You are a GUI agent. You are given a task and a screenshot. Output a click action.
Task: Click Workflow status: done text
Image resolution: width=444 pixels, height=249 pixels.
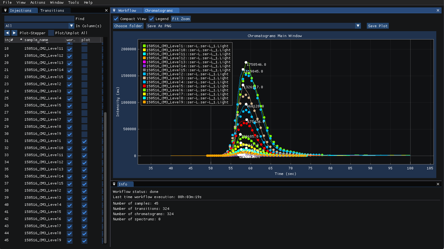136,192
